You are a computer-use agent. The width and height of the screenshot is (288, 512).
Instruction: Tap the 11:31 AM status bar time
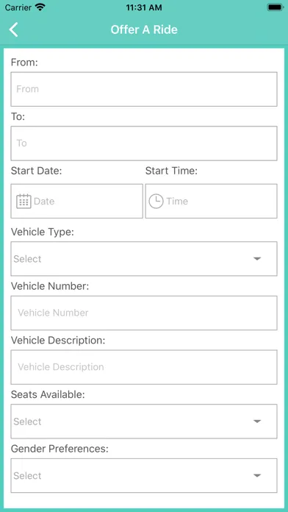coord(144,7)
